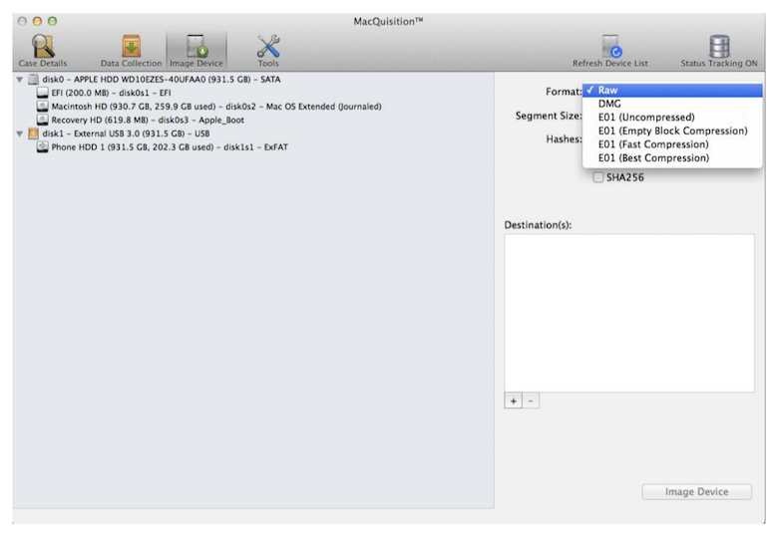This screenshot has width=778, height=539.
Task: Select disk1 External USB 3.0 row
Action: (253, 134)
